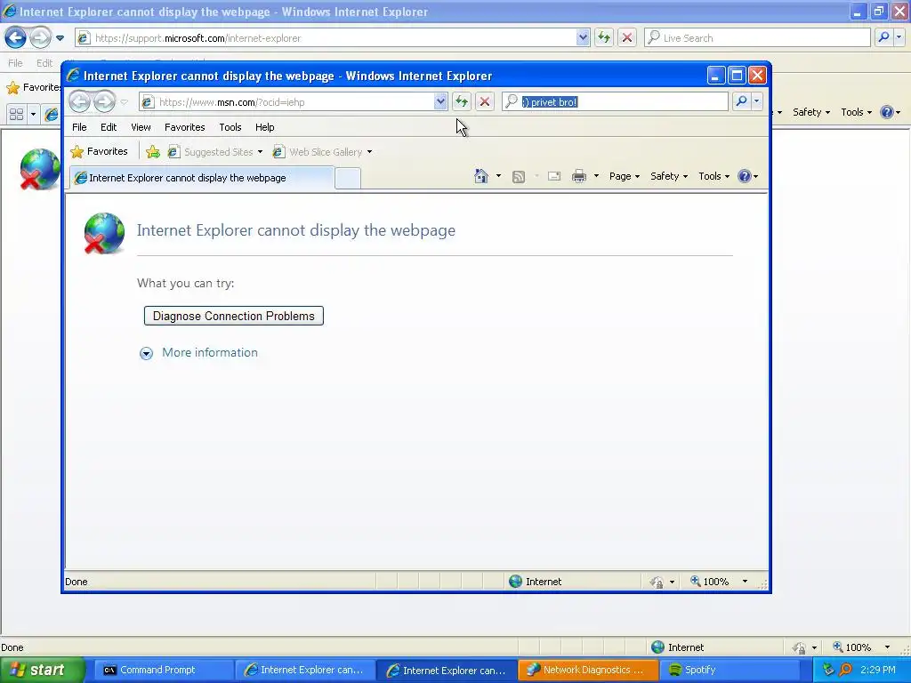Click Refresh icon in front window
Viewport: 911px width, 683px height.
click(x=462, y=101)
